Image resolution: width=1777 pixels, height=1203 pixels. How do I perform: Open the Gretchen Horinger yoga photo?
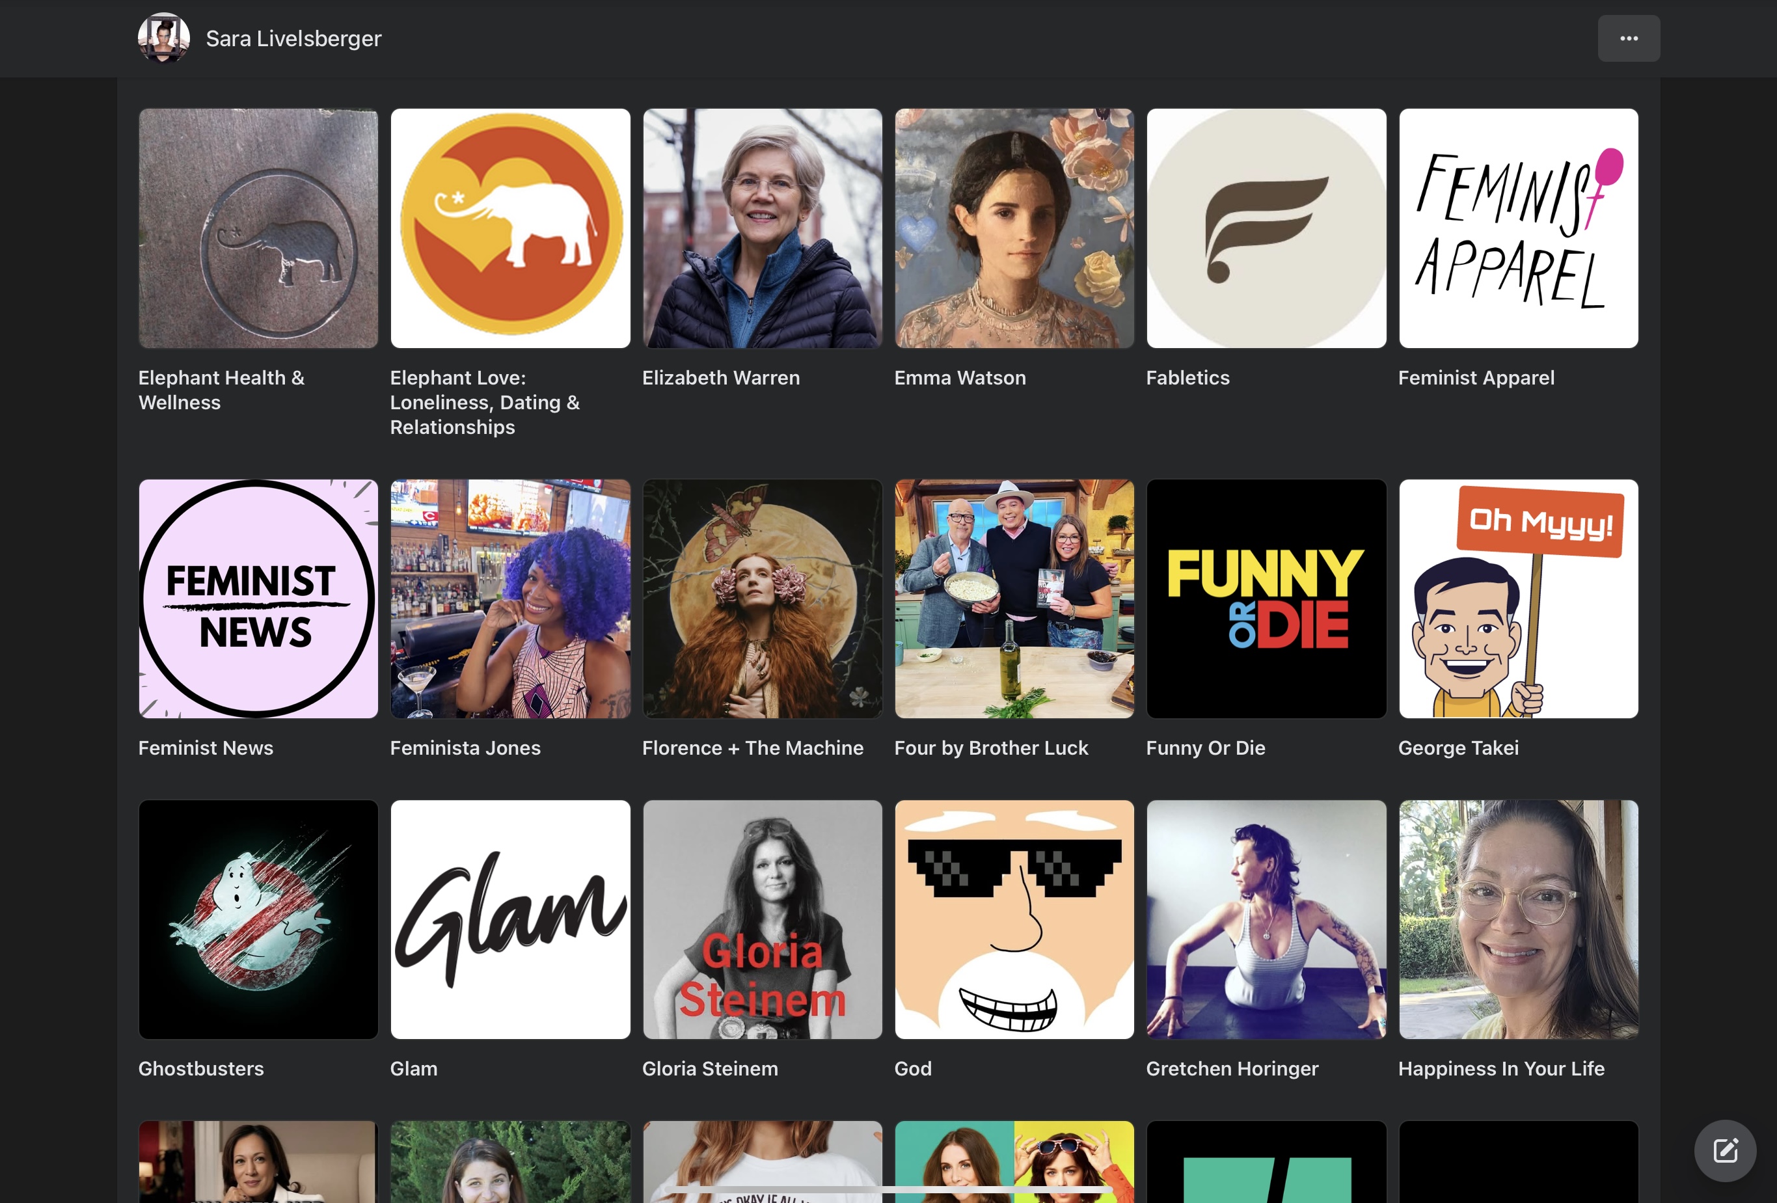click(1266, 919)
